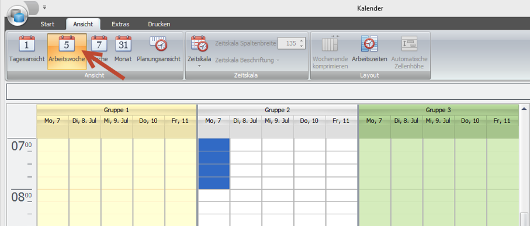Click the Gruppe 3 column header
The height and width of the screenshot is (226, 530).
(x=438, y=110)
